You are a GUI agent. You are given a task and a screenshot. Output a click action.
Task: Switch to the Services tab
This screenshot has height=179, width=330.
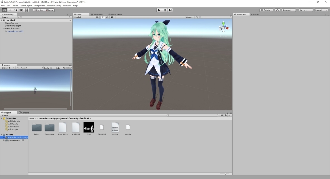(255, 15)
